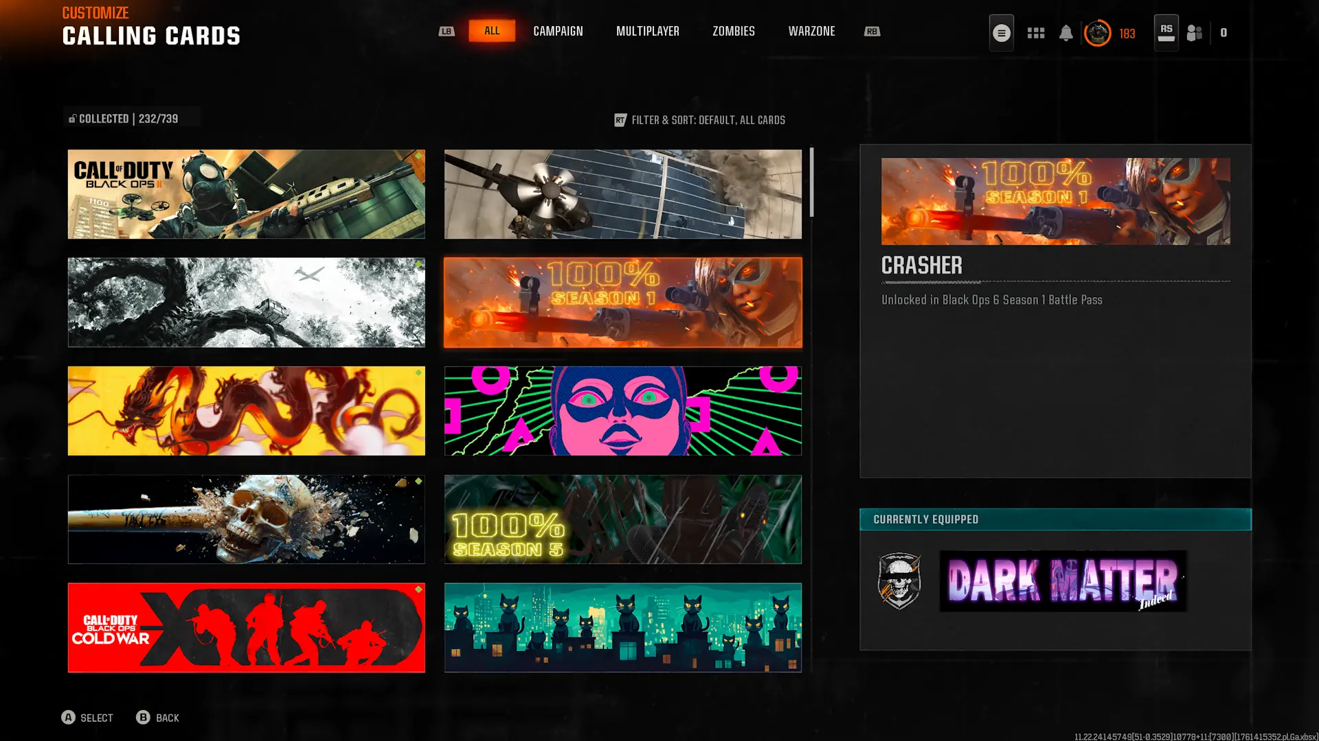This screenshot has height=741, width=1319.
Task: Open the hamburger menu icon
Action: point(1001,33)
